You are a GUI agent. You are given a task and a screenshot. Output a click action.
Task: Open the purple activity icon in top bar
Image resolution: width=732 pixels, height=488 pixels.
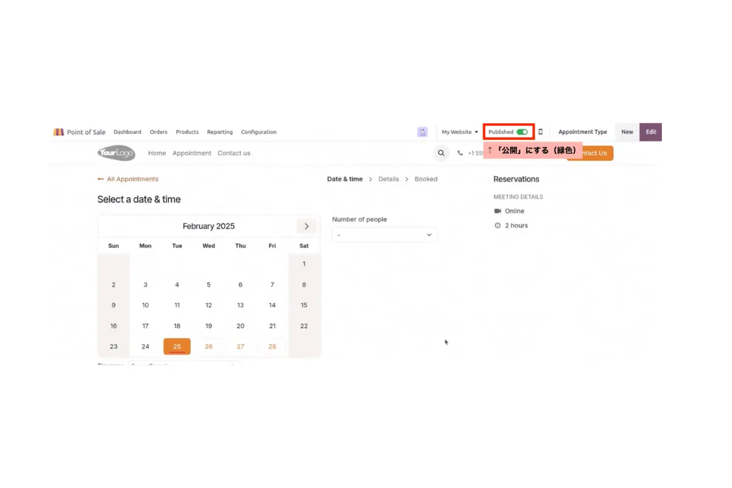click(422, 132)
